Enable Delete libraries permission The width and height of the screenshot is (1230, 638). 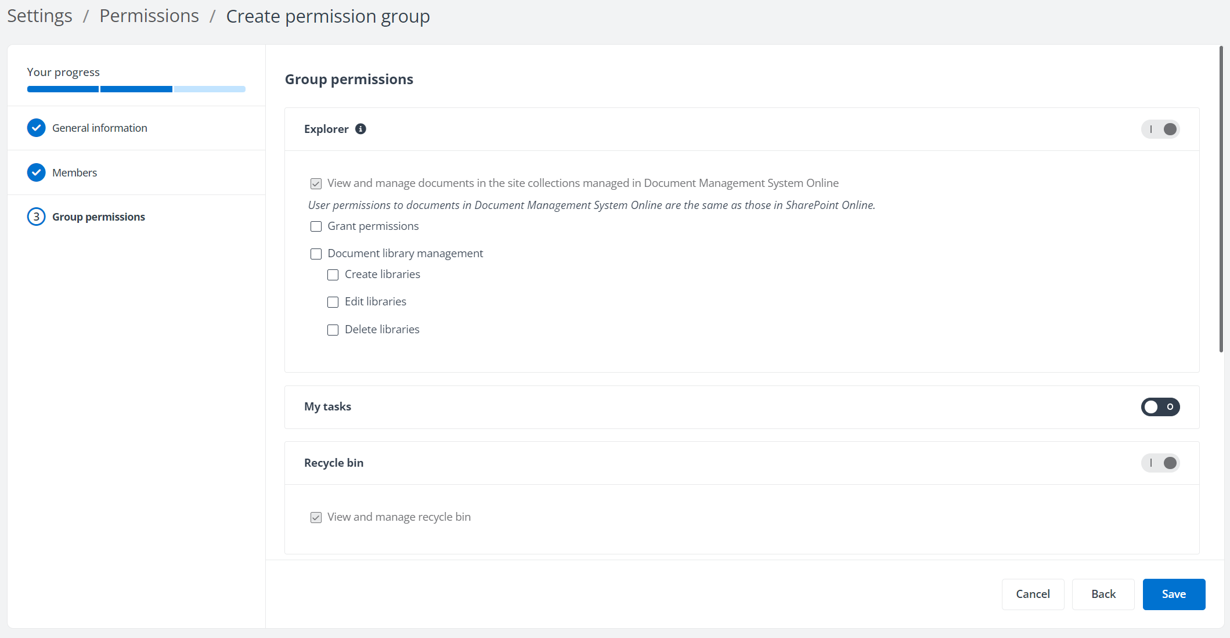(x=333, y=330)
